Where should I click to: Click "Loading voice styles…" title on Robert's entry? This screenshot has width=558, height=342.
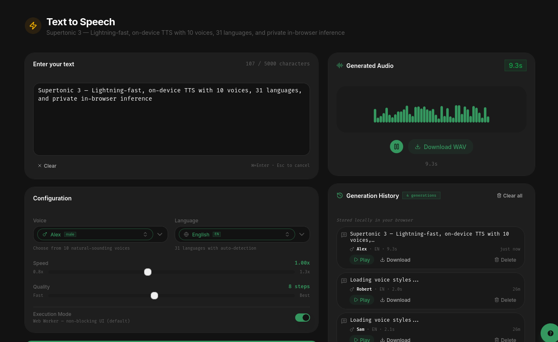385,280
